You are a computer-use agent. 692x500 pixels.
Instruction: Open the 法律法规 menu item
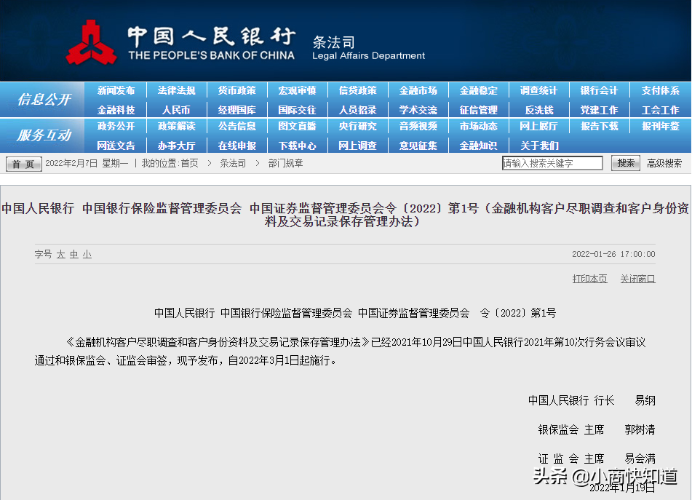pyautogui.click(x=176, y=90)
